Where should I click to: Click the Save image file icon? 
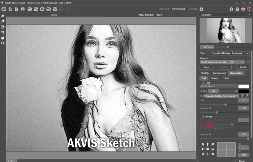[x=16, y=9]
